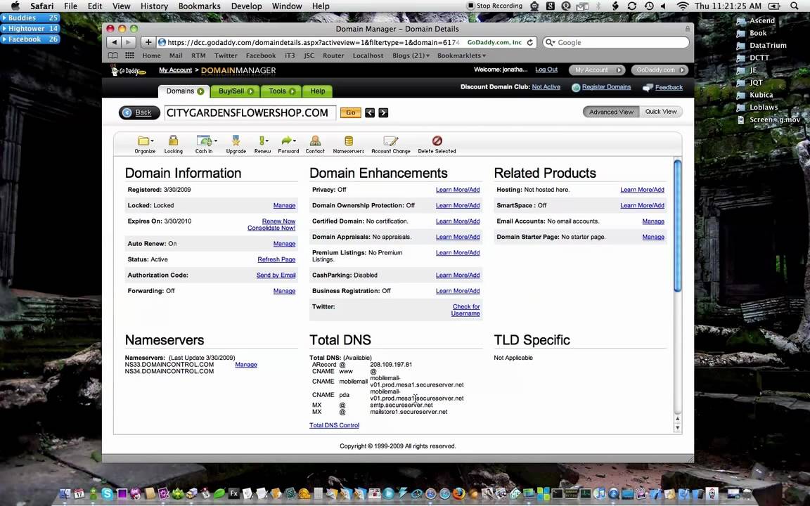810x506 pixels.
Task: Click Refresh Page link
Action: pos(276,260)
